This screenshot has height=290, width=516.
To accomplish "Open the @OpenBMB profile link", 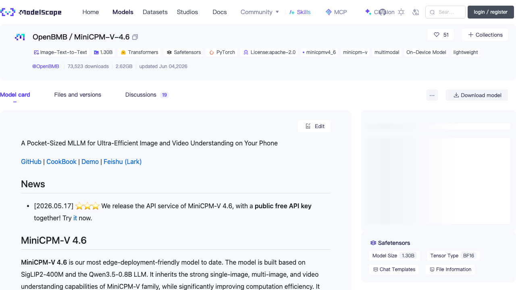I will click(x=46, y=66).
